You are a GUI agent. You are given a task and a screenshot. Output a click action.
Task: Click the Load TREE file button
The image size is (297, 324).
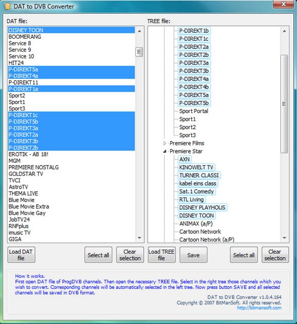click(161, 255)
